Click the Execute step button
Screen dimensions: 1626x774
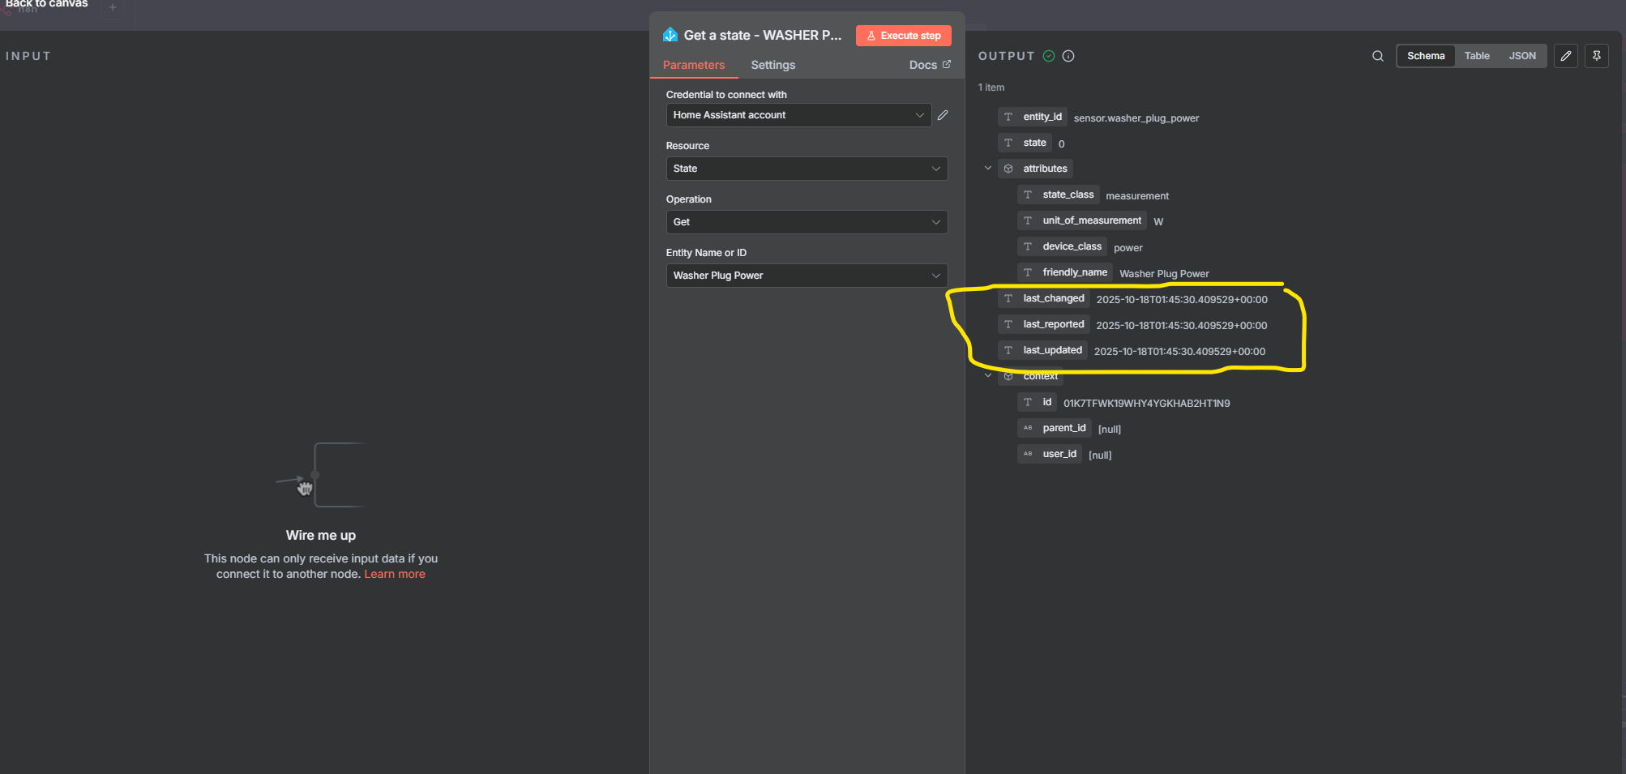coord(903,36)
